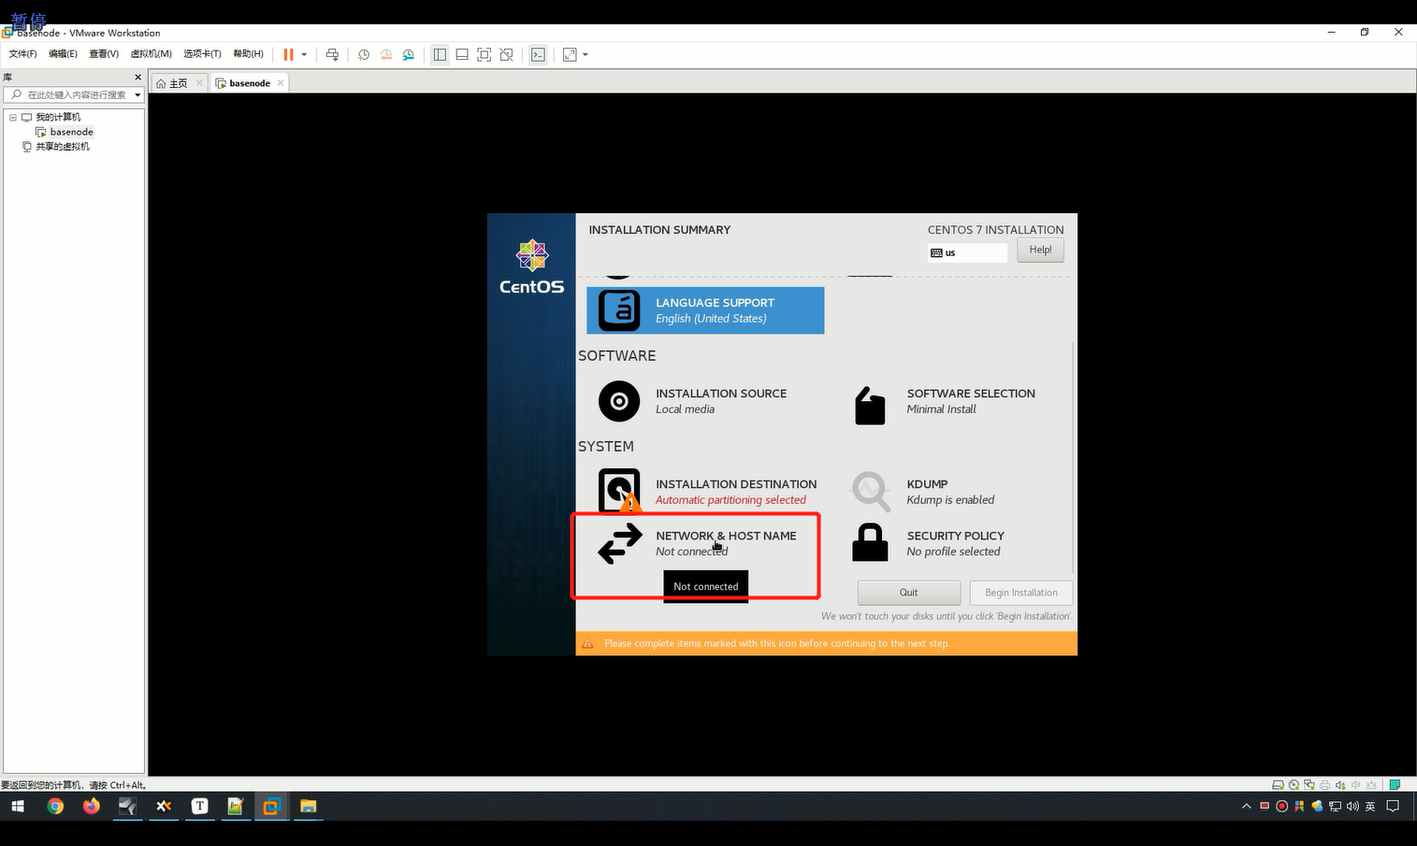Open the dropdown arrow next to pause button
Screen dimensions: 1417x846
304,55
